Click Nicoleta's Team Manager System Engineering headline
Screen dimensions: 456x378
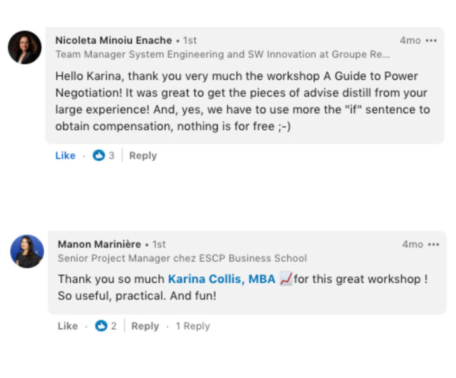(x=222, y=55)
